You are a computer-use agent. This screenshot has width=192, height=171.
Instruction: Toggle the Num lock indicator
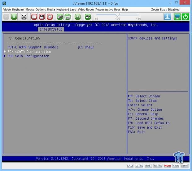(168, 166)
